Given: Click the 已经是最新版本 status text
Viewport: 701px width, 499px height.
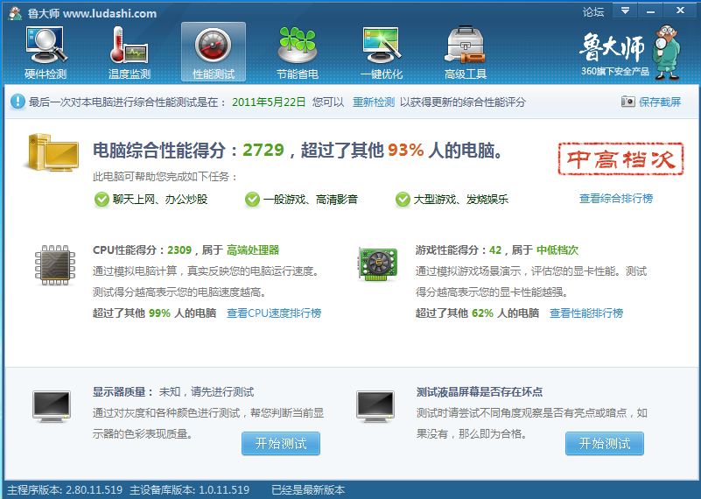Looking at the screenshot, I should coord(308,490).
